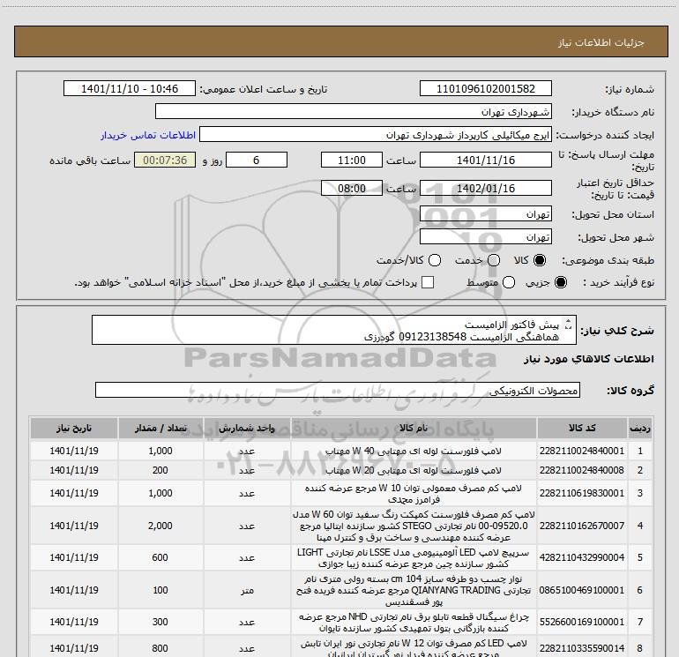Select the کالا/خدمت radio button

coord(435,260)
